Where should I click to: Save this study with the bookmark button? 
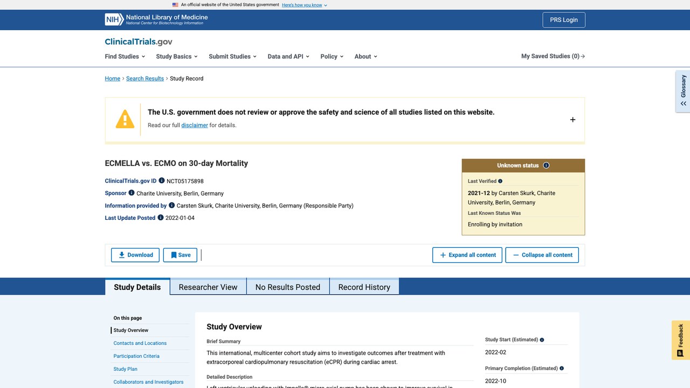point(180,255)
